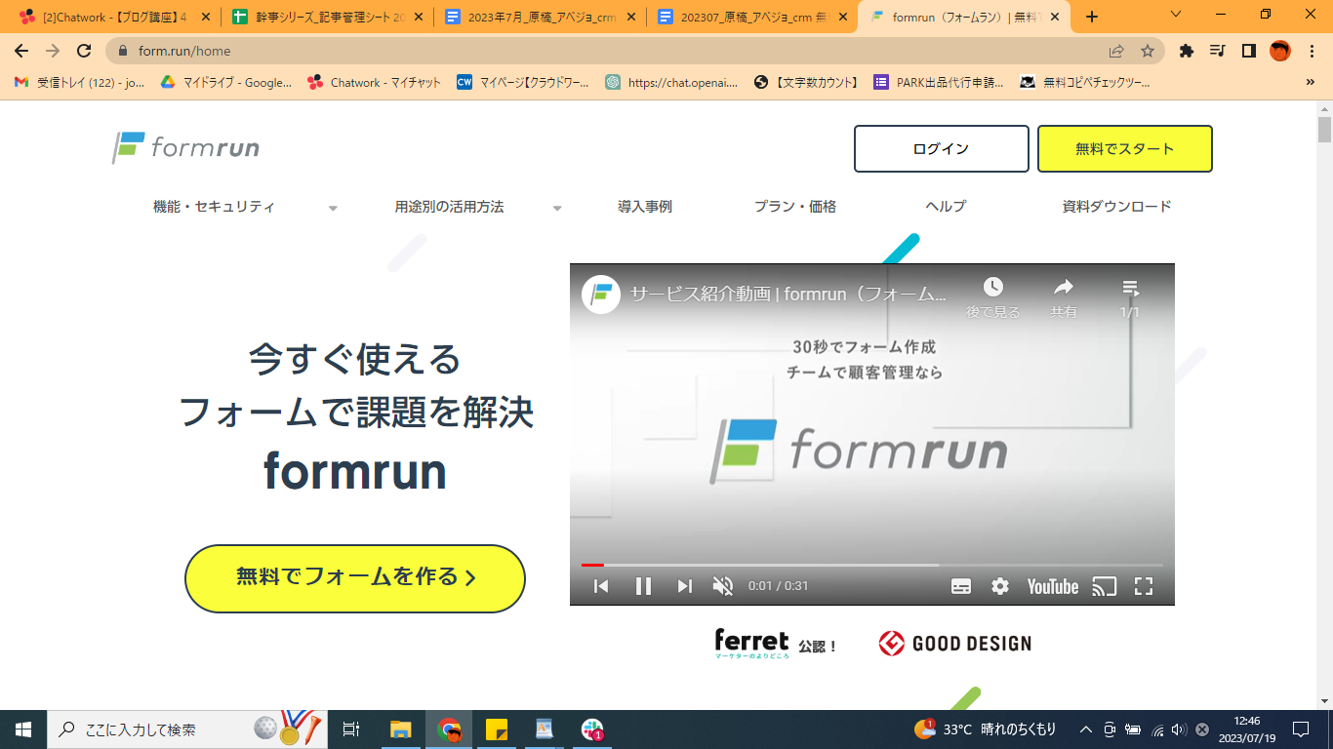
Task: Click the video Share arrow icon
Action: (x=1063, y=287)
